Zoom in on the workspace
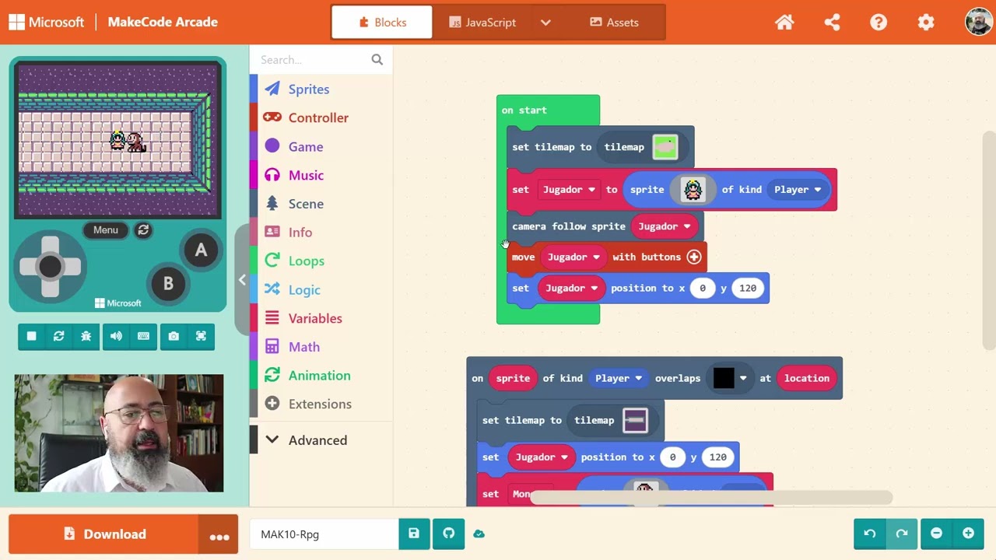The height and width of the screenshot is (560, 996). point(968,534)
